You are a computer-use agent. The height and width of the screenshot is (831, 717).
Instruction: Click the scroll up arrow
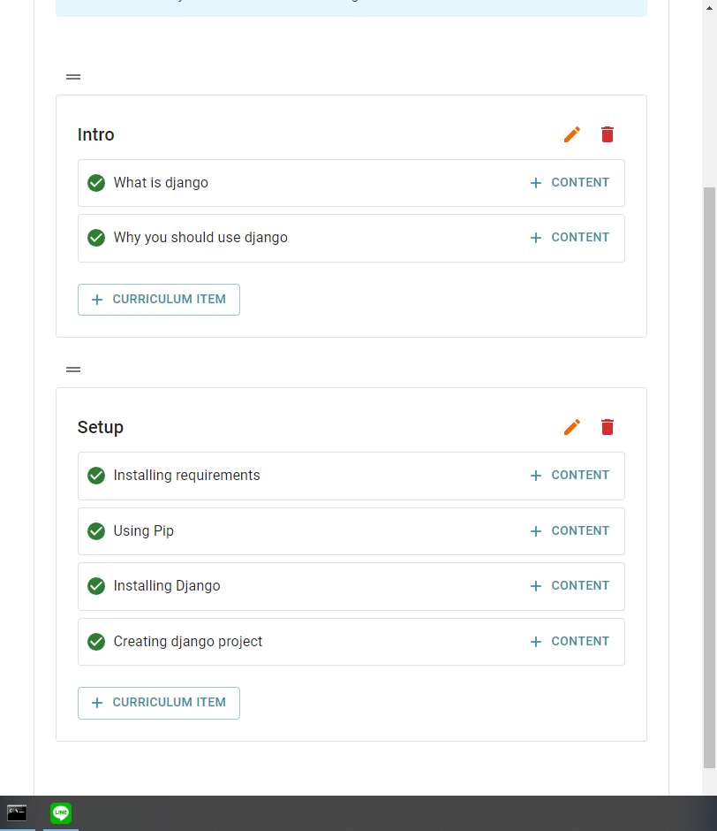click(709, 8)
